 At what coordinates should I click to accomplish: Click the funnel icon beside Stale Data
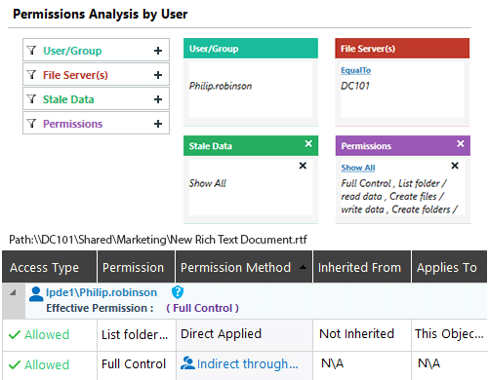(x=31, y=98)
